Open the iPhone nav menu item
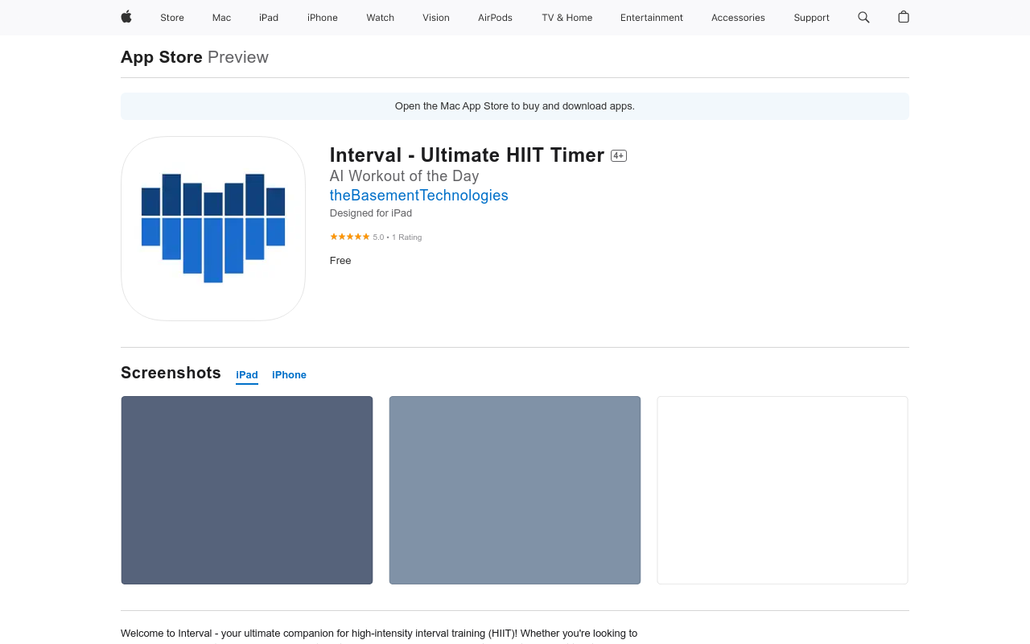The image size is (1030, 644). pos(323,18)
